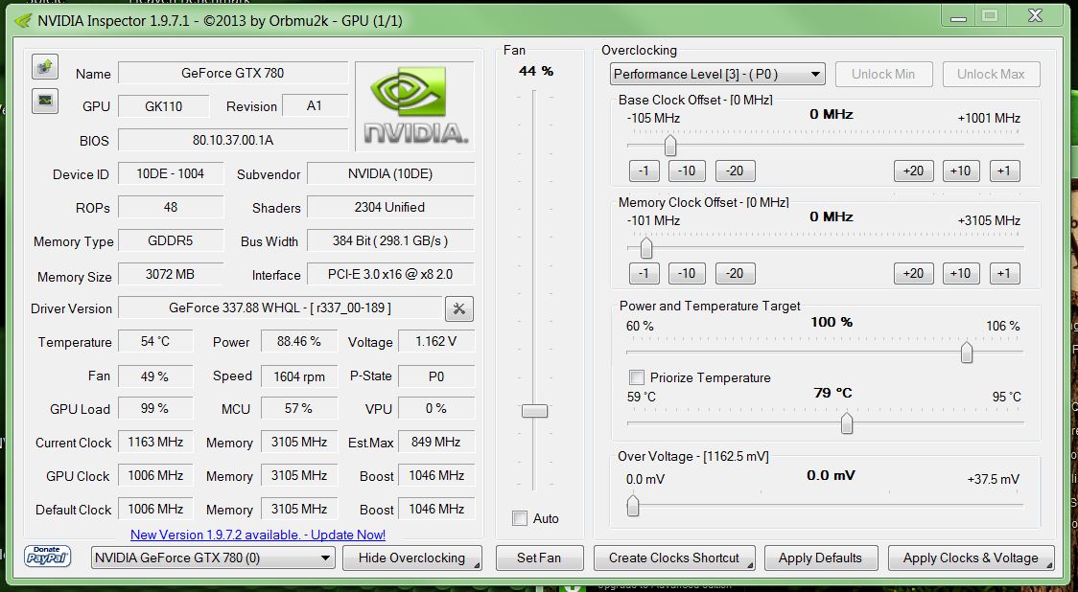Click the P-State value P0
1078x592 pixels.
pyautogui.click(x=435, y=376)
